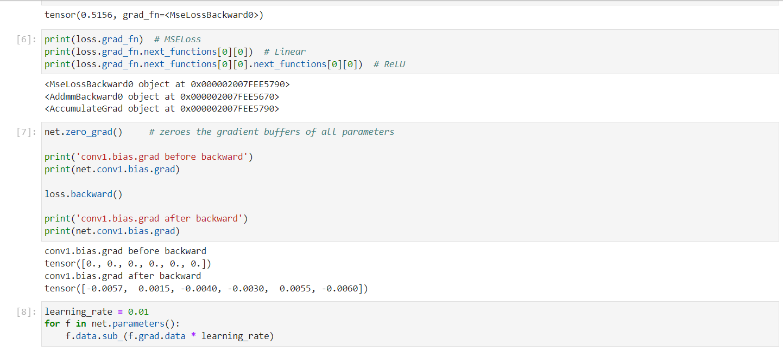Click the AddmmBackward0 object output line
Screen dimensions: 783x351
tap(161, 96)
